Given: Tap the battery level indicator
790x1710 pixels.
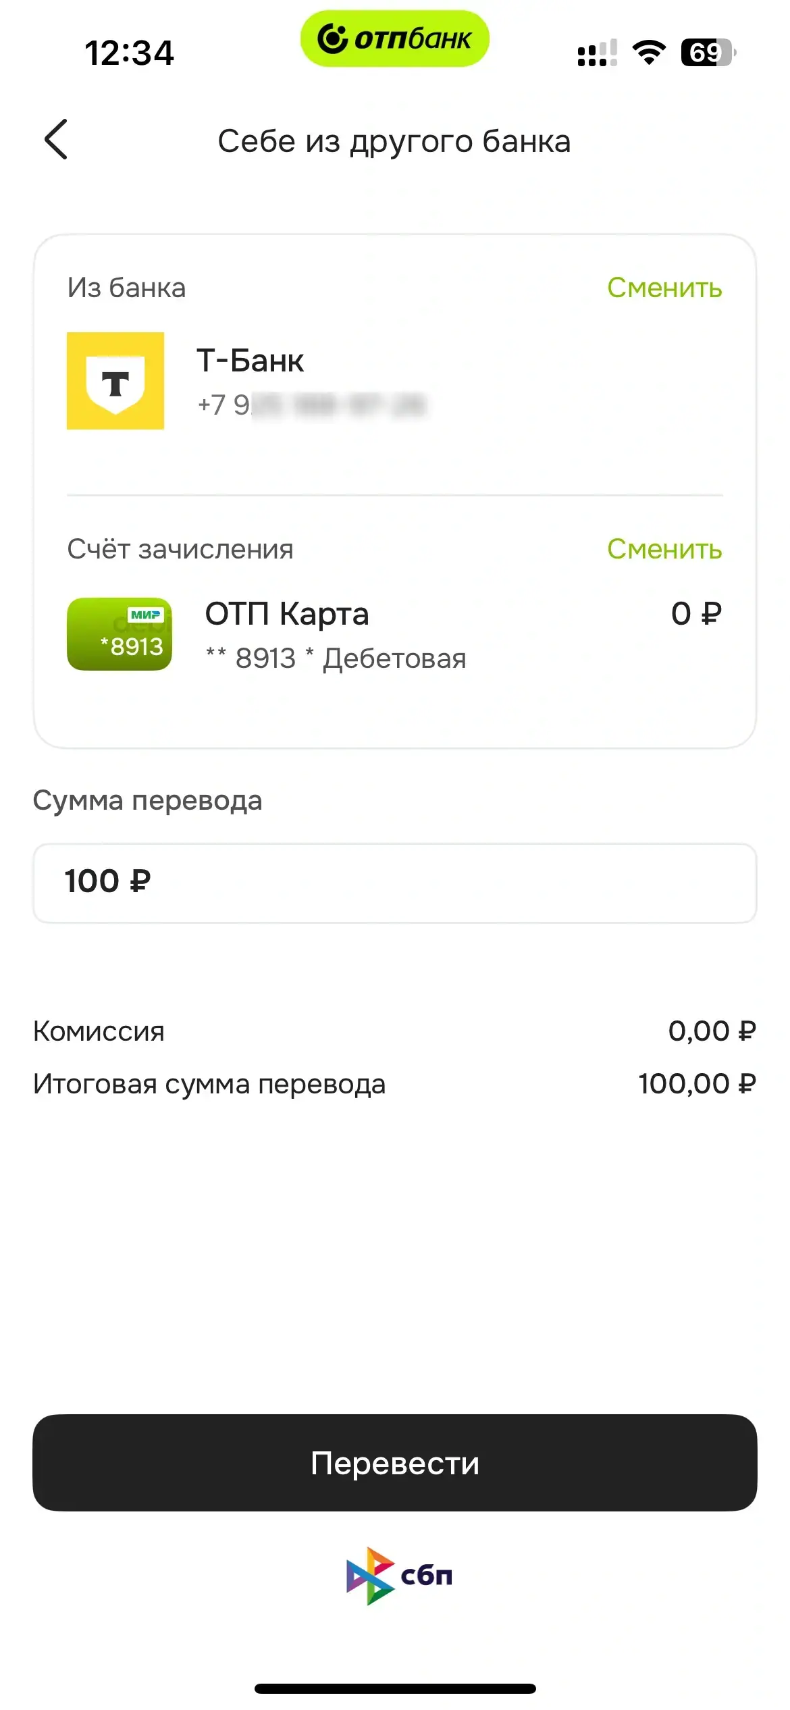Looking at the screenshot, I should coord(708,53).
